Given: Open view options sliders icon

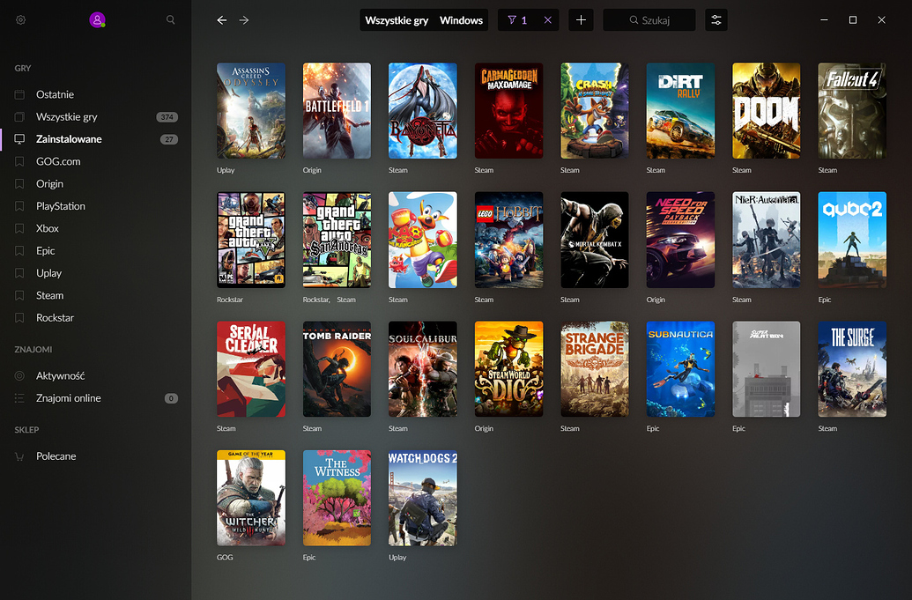Looking at the screenshot, I should pyautogui.click(x=716, y=20).
